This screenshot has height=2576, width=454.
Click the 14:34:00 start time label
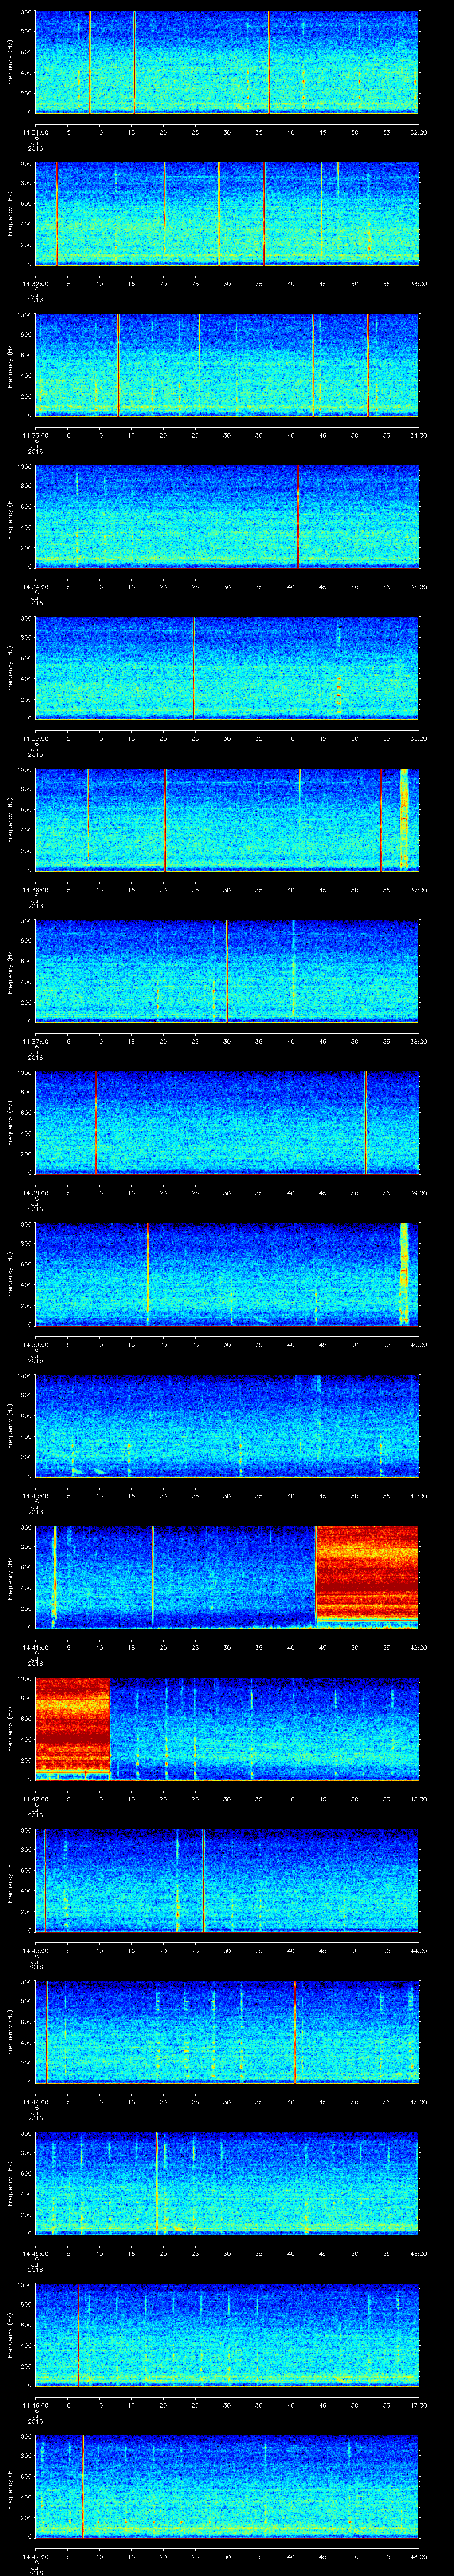tap(36, 586)
